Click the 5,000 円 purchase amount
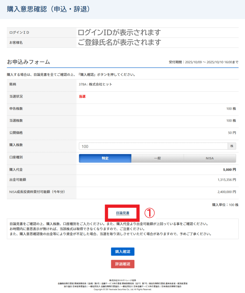This screenshot has height=293, width=245. pos(229,170)
